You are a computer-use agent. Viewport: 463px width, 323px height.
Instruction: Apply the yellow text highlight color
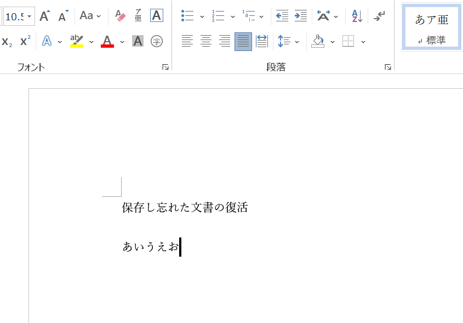pos(77,41)
